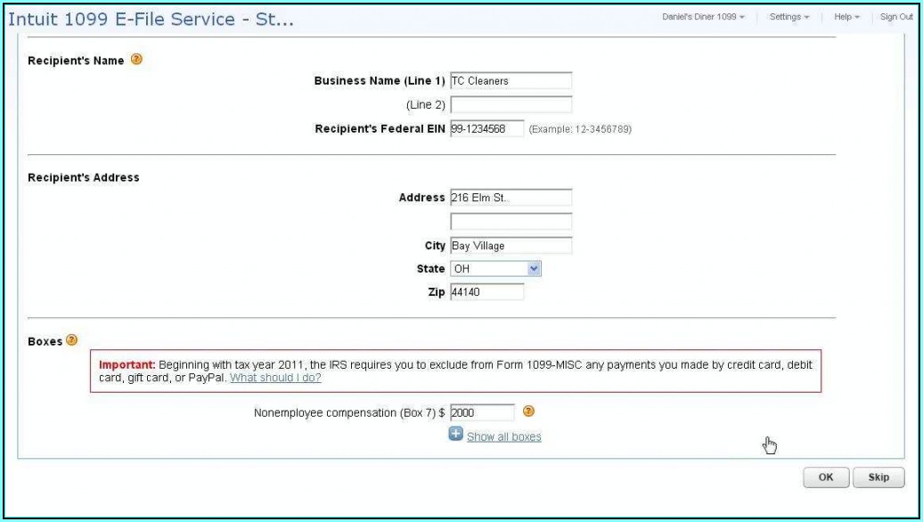Open the State dropdown showing OH
The width and height of the screenshot is (923, 522).
pos(495,268)
